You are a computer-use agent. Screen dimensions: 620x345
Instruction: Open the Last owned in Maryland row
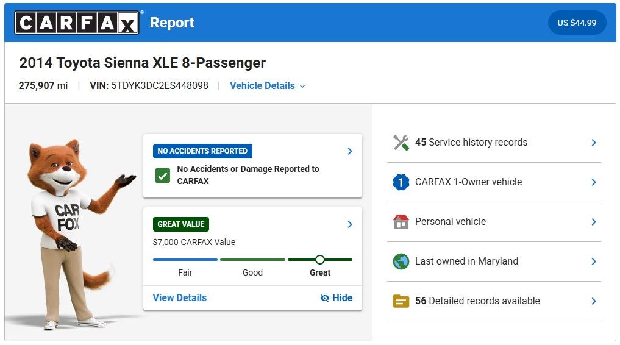594,261
